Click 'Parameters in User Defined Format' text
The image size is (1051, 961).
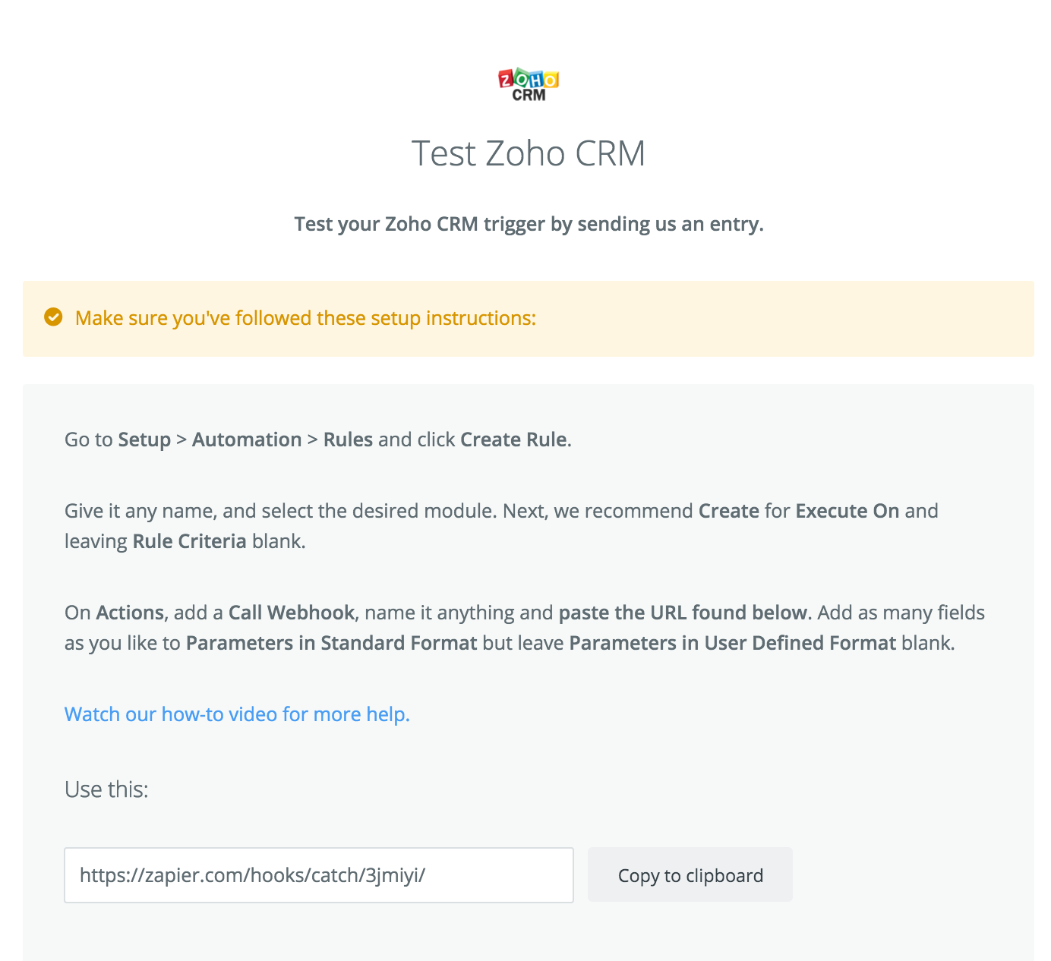[733, 644]
